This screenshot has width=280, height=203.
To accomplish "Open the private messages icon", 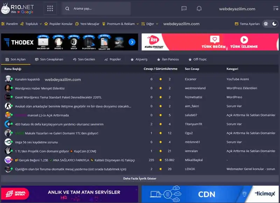I will click(184, 8).
